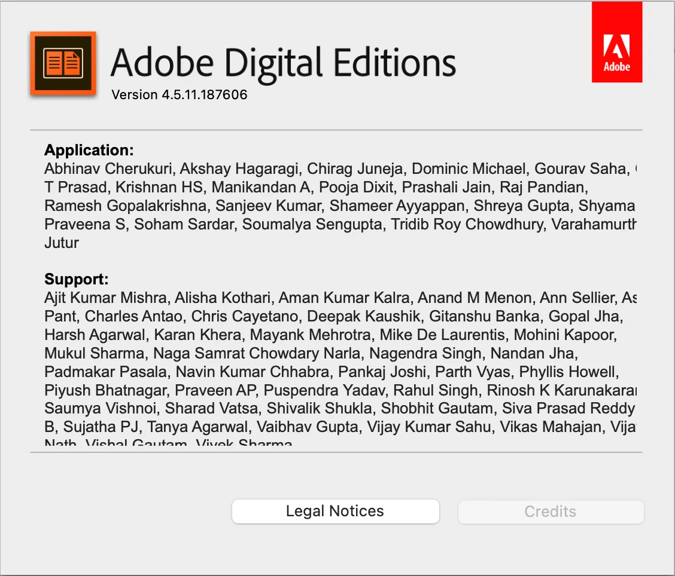This screenshot has height=576, width=675.
Task: Click the name Tanya Agarwal
Action: click(x=197, y=427)
